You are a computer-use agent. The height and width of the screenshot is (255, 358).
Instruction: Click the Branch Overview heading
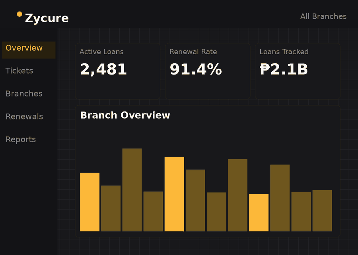pos(125,115)
